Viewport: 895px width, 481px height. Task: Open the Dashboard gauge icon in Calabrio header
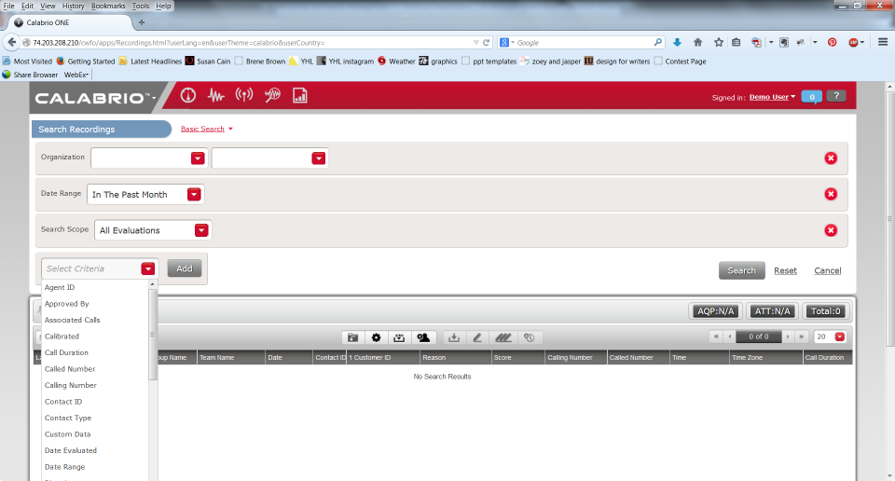click(188, 95)
